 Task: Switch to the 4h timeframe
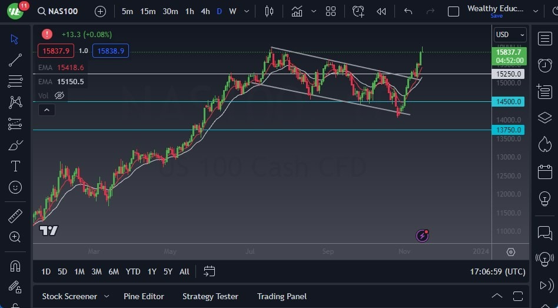[x=205, y=11]
